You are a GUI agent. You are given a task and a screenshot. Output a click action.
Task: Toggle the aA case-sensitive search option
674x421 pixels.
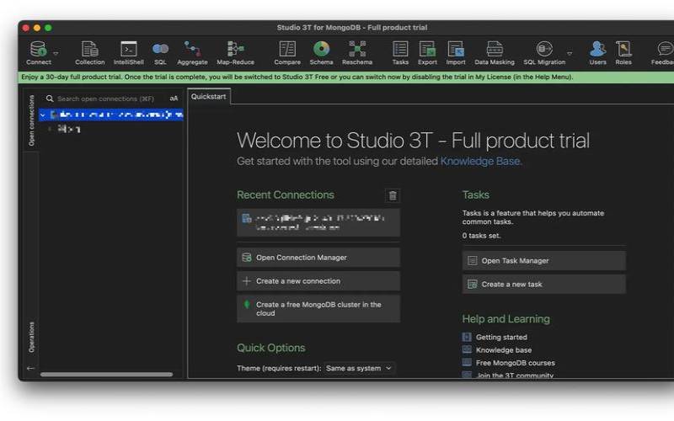[174, 99]
